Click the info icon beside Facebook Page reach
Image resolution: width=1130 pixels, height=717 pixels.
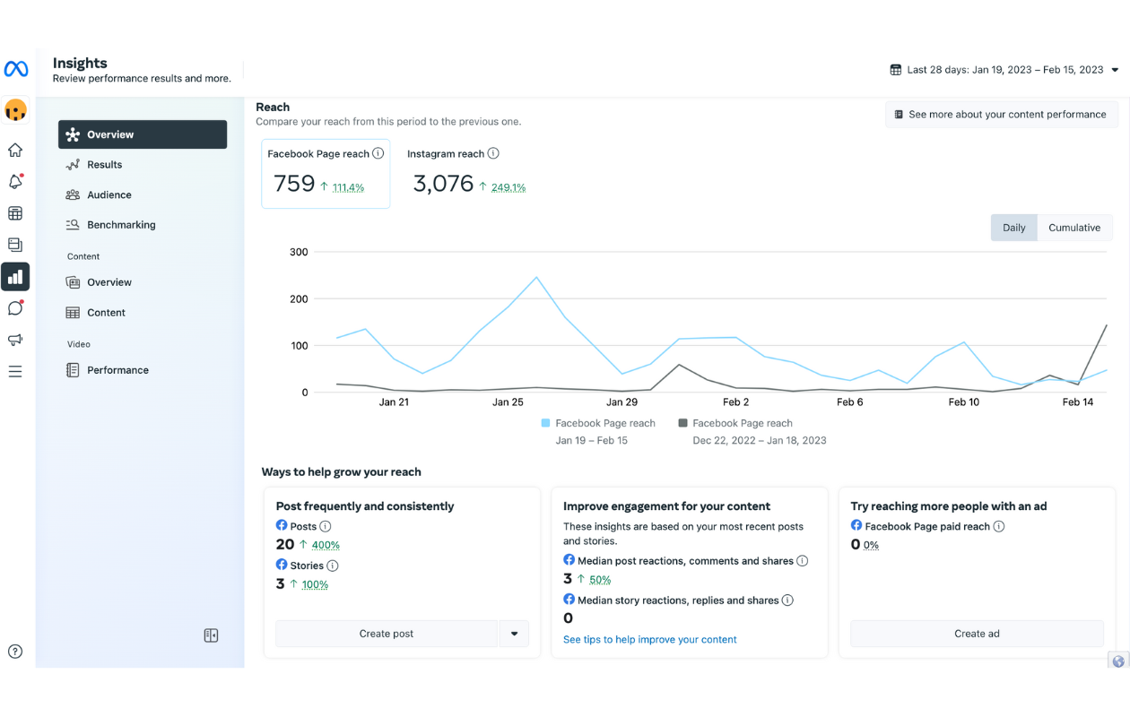point(378,153)
